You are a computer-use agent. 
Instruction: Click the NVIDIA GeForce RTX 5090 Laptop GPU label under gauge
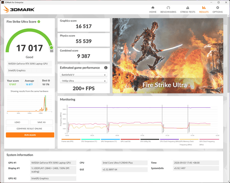point(29,64)
